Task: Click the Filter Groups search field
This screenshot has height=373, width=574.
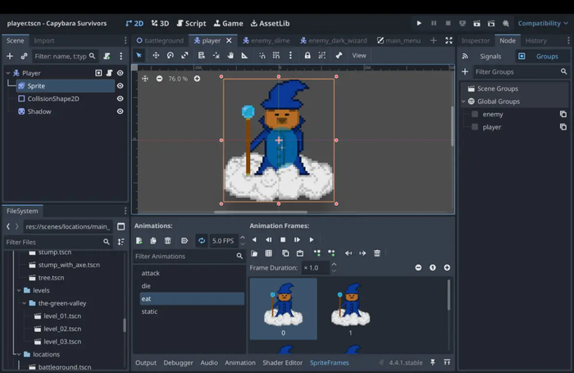Action: [x=522, y=72]
